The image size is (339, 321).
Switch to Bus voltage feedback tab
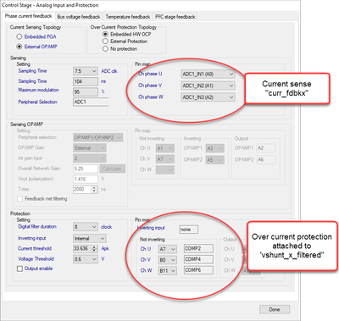(x=79, y=17)
